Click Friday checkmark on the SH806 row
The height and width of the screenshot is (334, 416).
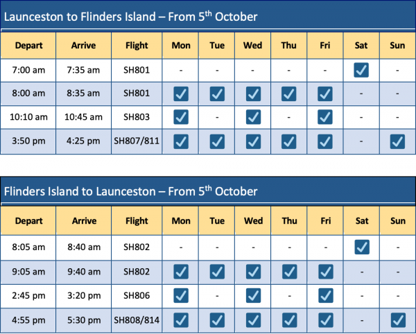click(325, 294)
